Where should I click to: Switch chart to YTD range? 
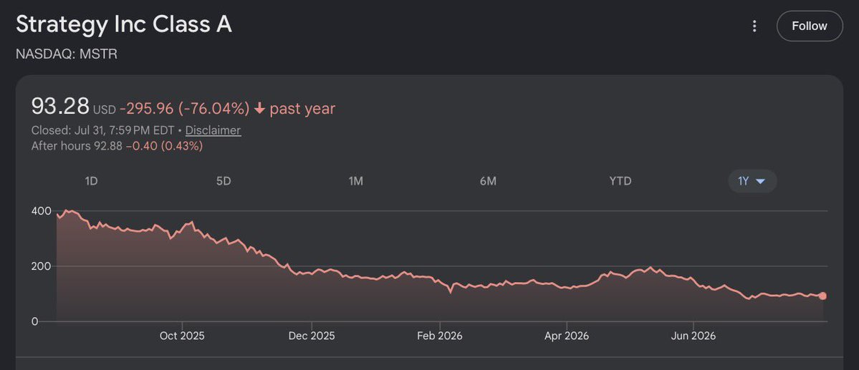pos(620,181)
